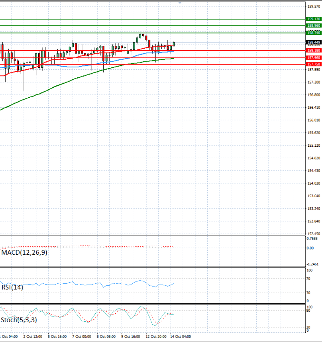
Task: Click the 8 Oct 08:00 time axis label
Action: point(106,337)
